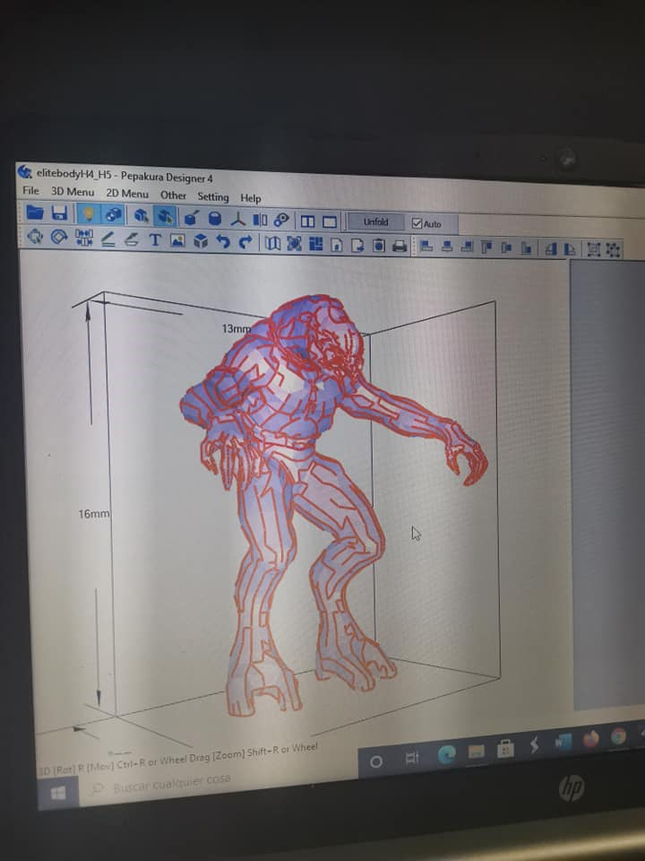The height and width of the screenshot is (861, 645).
Task: Click the page export arrow icon
Action: (357, 246)
